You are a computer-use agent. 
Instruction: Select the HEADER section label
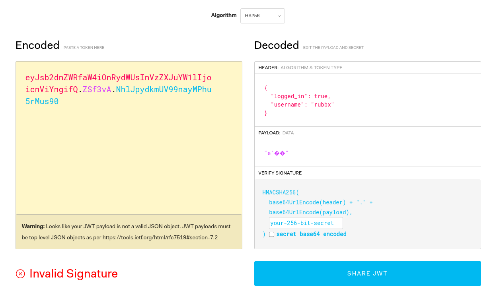coord(268,68)
